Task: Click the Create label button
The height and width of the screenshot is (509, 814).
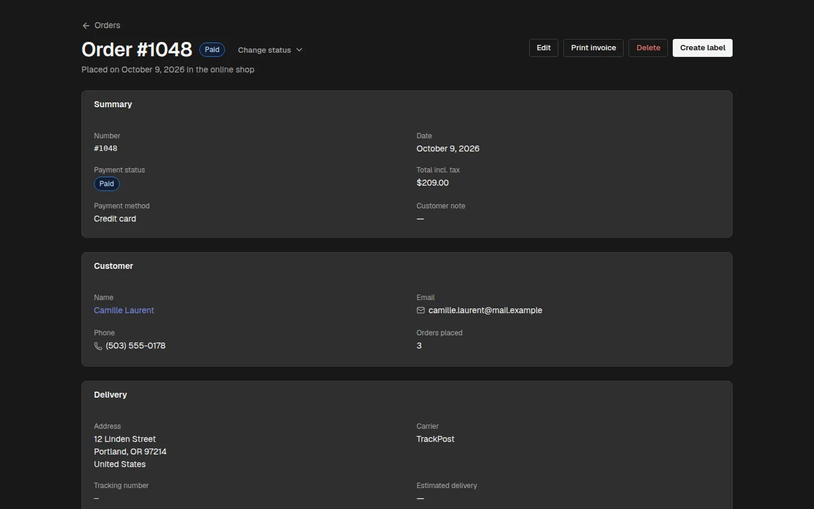Action: click(703, 48)
